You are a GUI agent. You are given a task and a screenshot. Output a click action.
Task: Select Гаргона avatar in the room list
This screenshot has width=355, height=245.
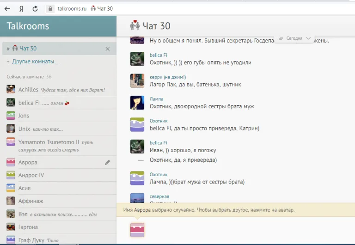pos(11,227)
